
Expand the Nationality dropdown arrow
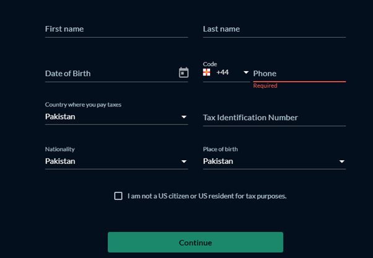(x=183, y=161)
